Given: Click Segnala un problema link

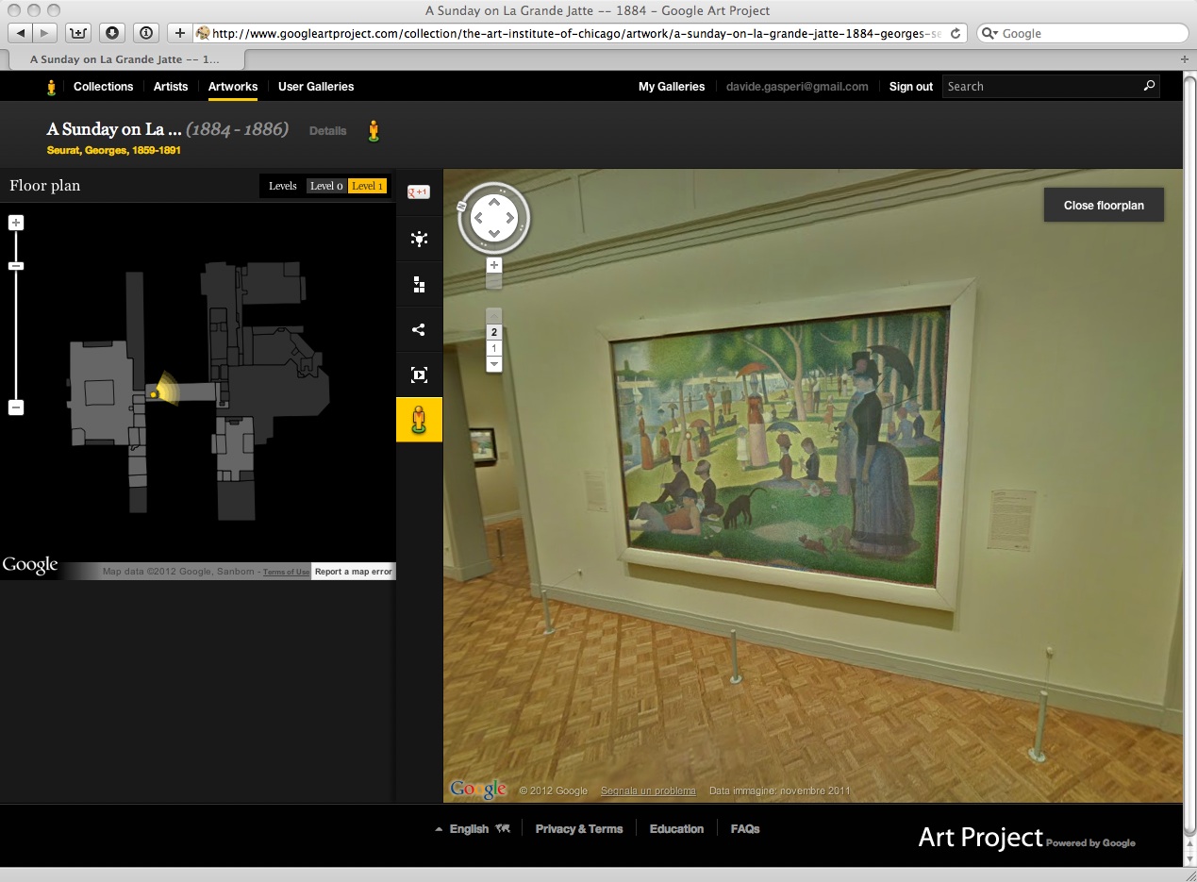Looking at the screenshot, I should (648, 790).
